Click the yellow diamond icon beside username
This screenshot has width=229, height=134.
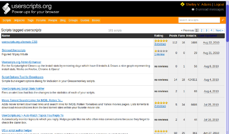[183, 4]
